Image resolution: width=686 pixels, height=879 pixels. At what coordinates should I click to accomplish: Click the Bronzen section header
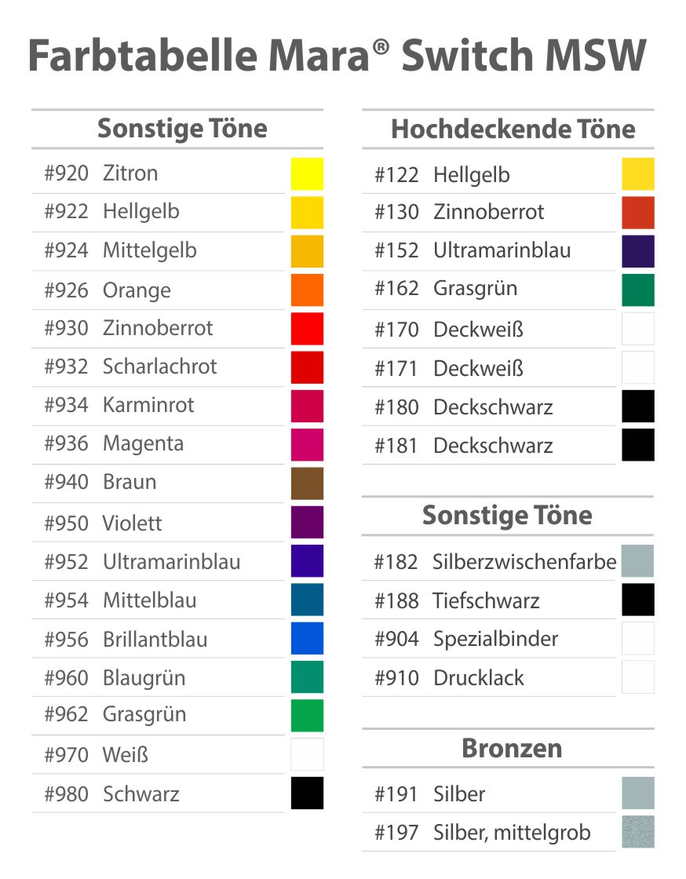pyautogui.click(x=512, y=748)
